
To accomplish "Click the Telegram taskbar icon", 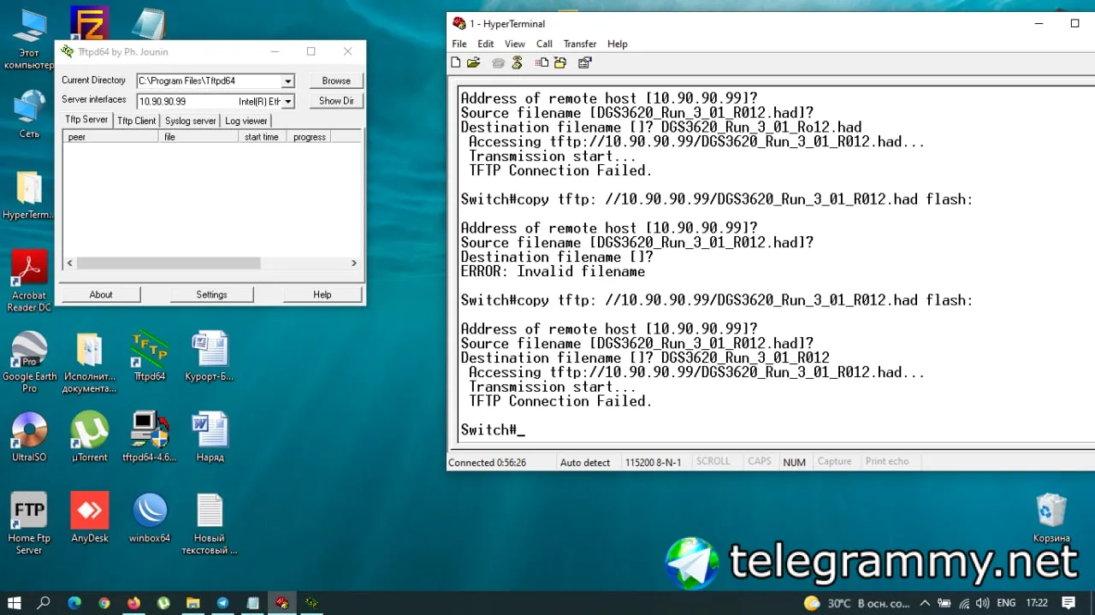I will (x=222, y=603).
